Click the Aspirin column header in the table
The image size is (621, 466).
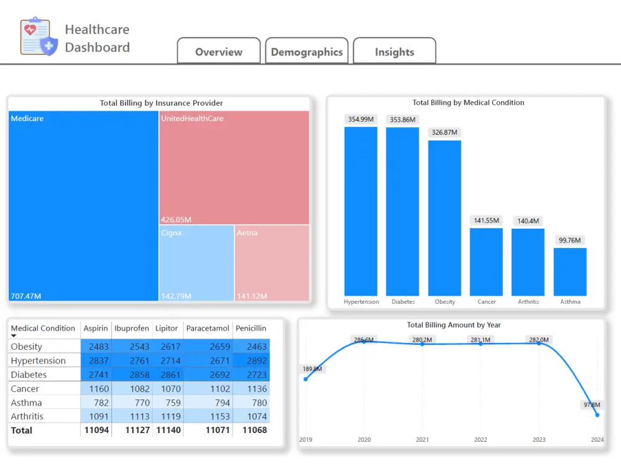(96, 329)
